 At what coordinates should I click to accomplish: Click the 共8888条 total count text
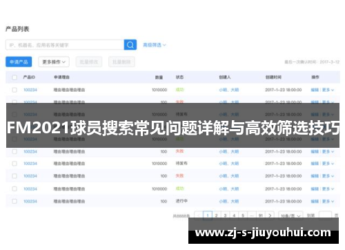click(x=181, y=216)
